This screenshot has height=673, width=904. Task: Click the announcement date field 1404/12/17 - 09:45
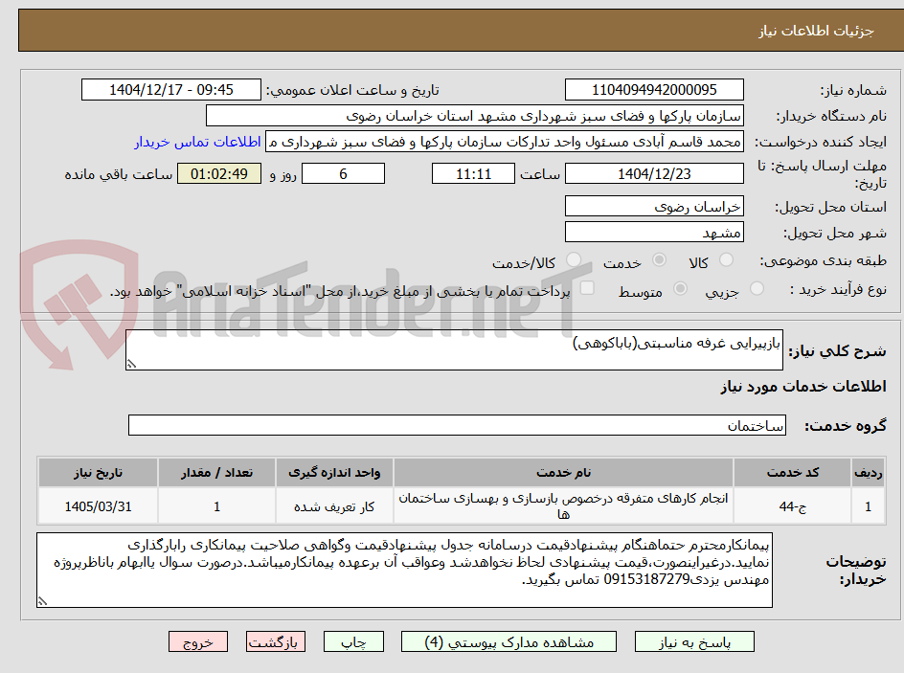click(x=171, y=90)
